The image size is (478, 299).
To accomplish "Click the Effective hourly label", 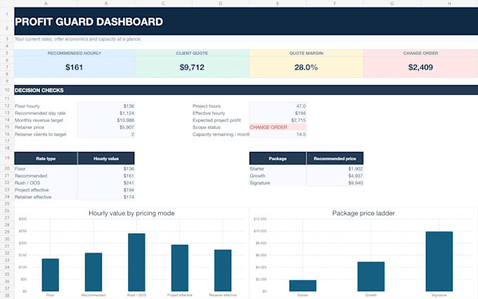I will click(209, 113).
